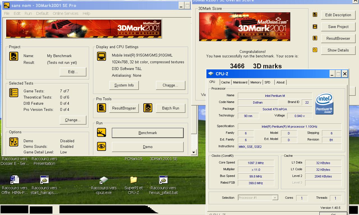Screen dimensions: 359x215
Task: Click the Edit Description button
Action: [x=338, y=15]
